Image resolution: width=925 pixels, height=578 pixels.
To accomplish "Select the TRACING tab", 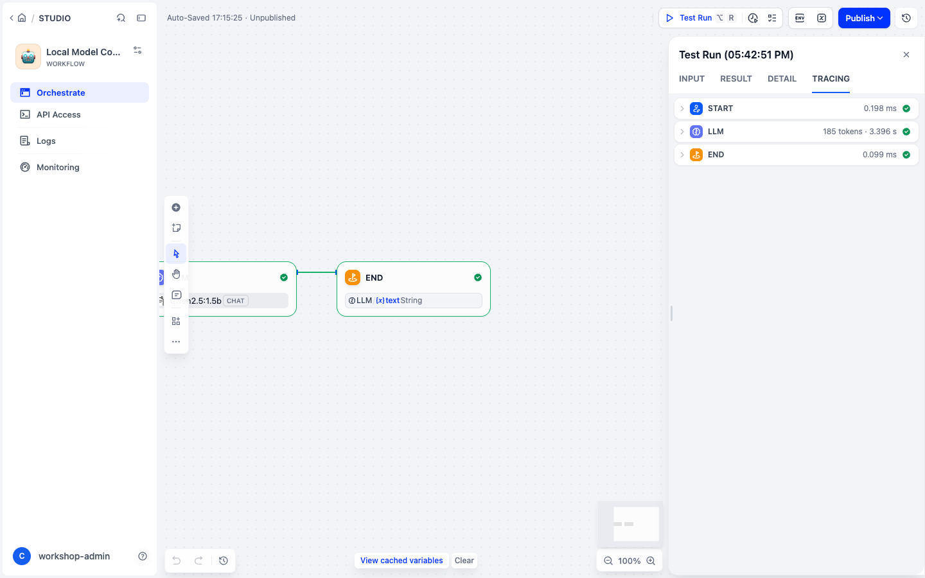I will click(x=831, y=78).
